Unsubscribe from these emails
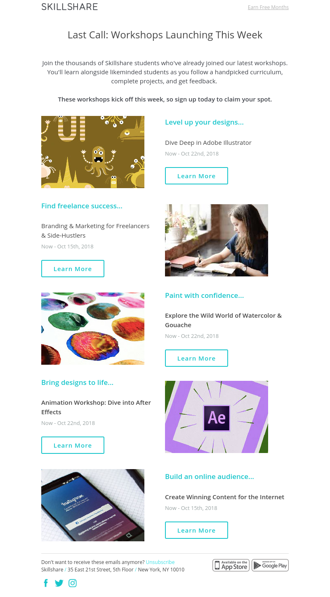This screenshot has width=330, height=597. [160, 562]
